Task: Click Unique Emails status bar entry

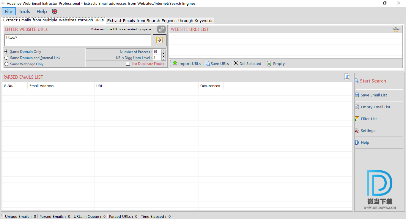Action: point(21,216)
